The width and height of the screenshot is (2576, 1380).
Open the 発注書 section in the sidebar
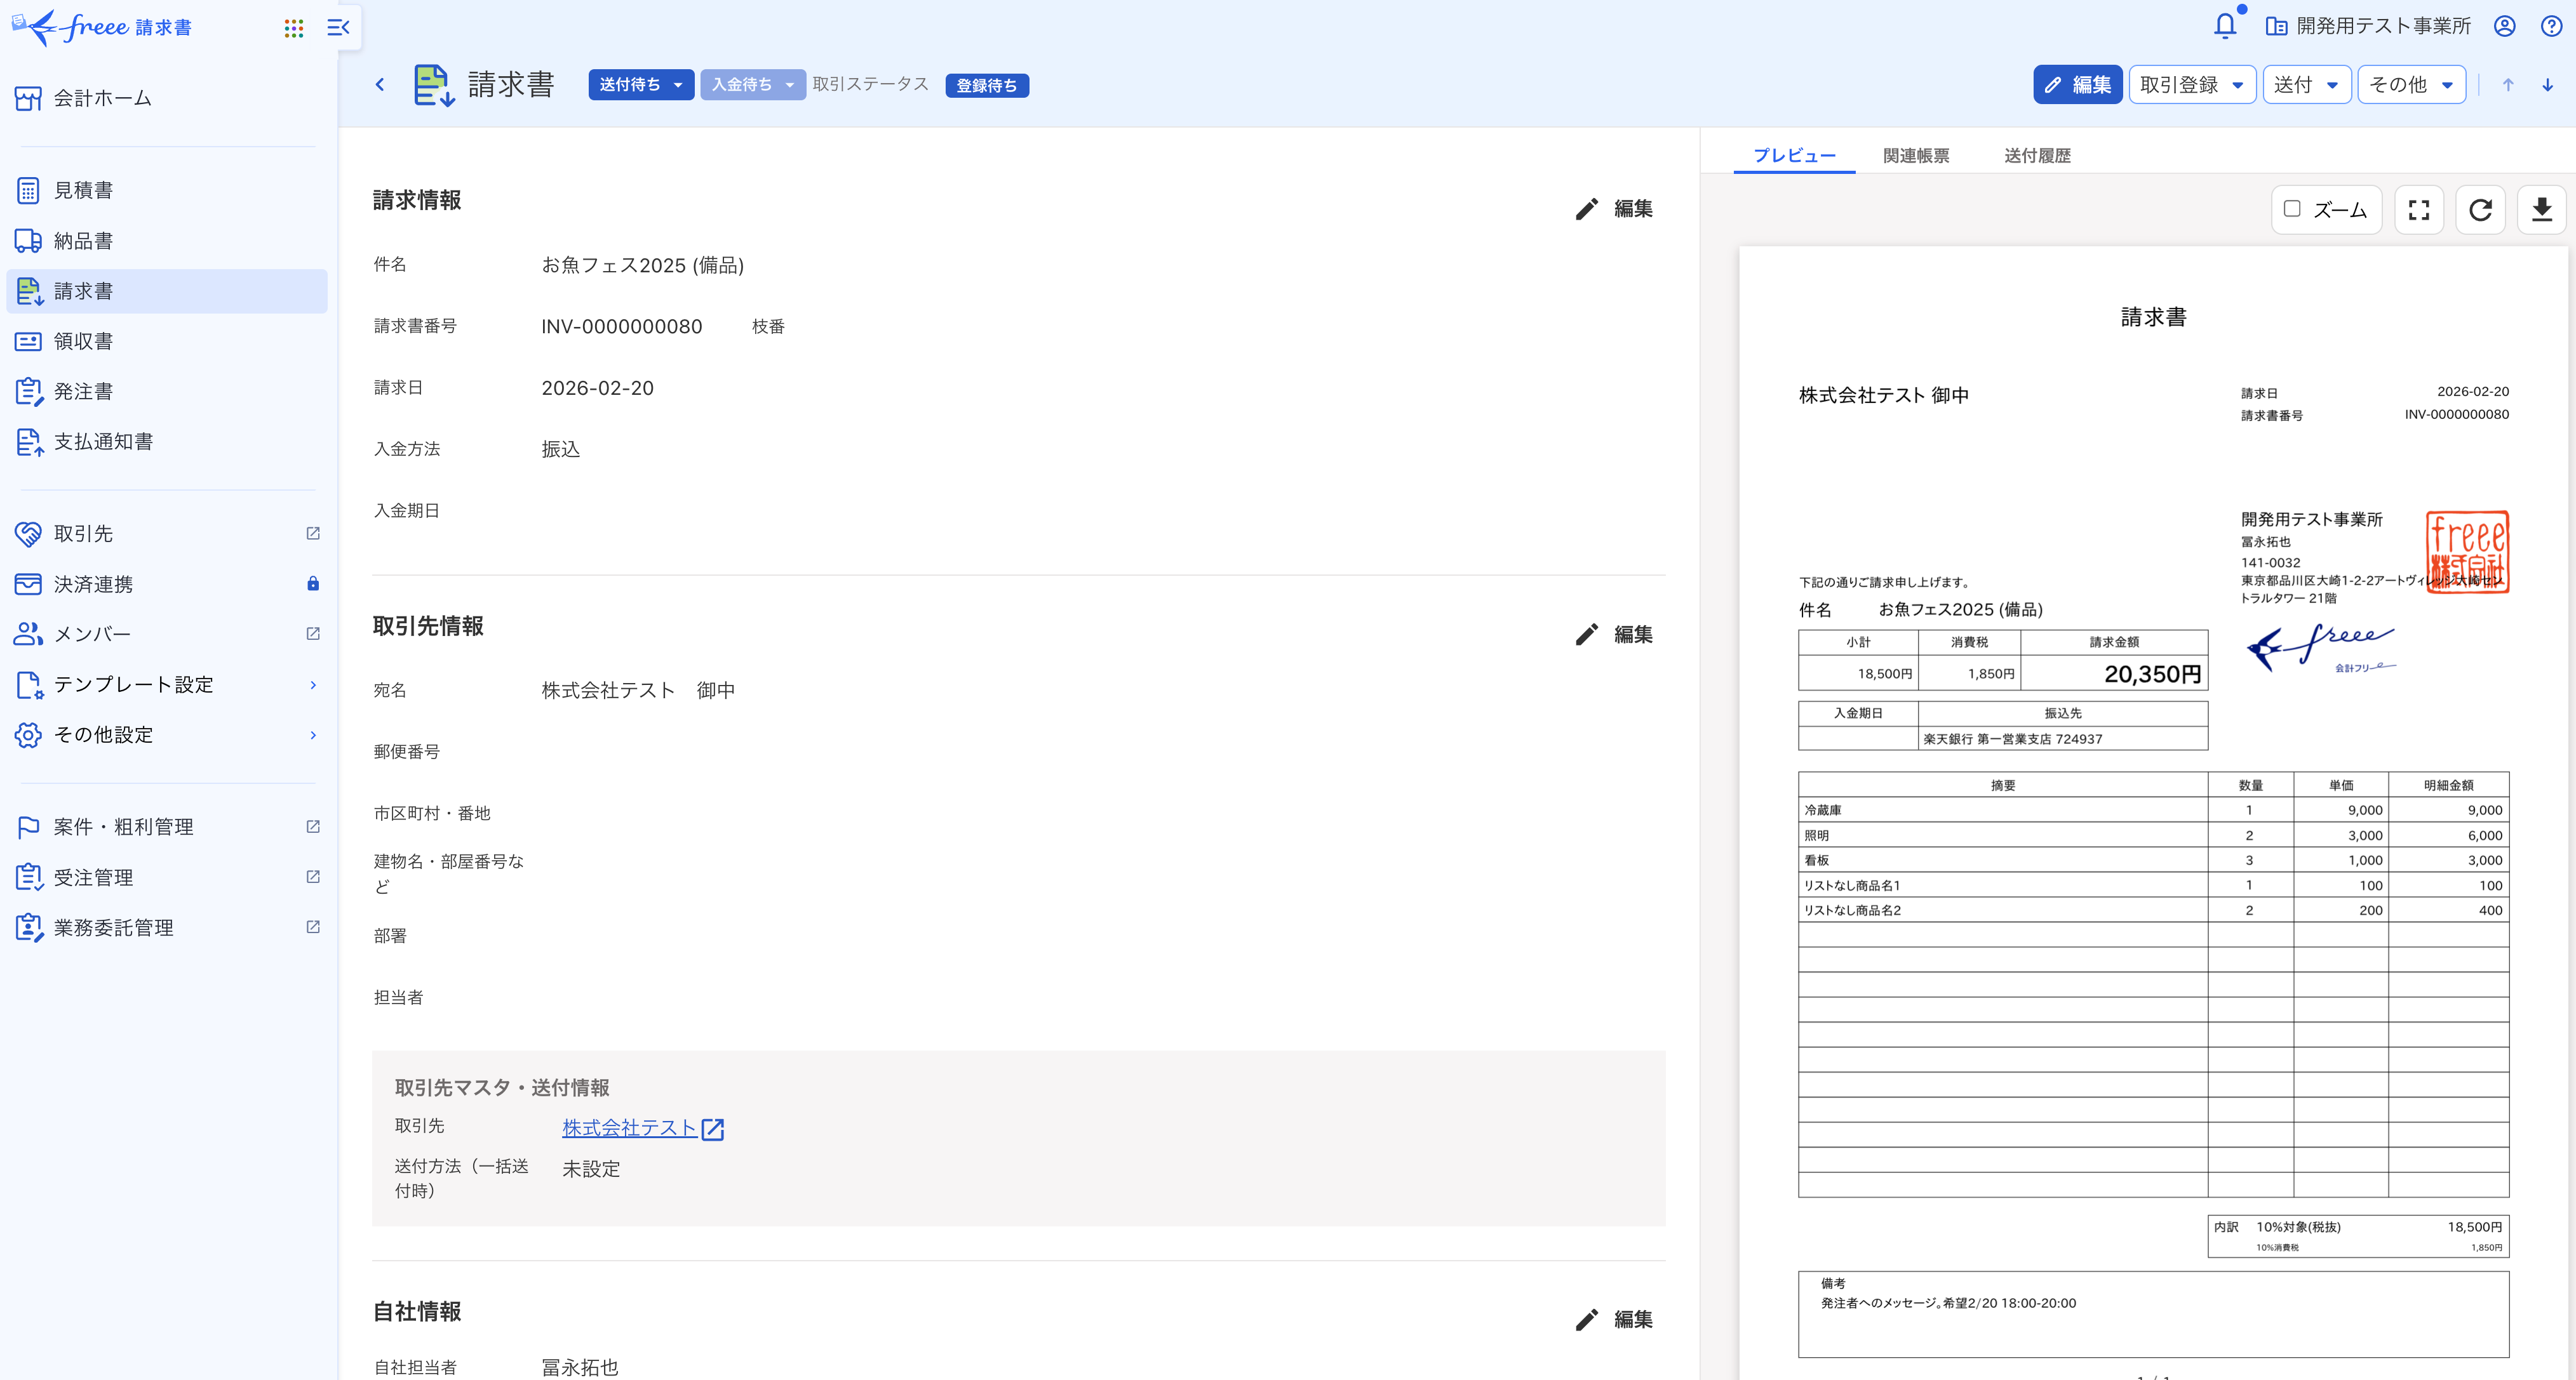pos(83,391)
